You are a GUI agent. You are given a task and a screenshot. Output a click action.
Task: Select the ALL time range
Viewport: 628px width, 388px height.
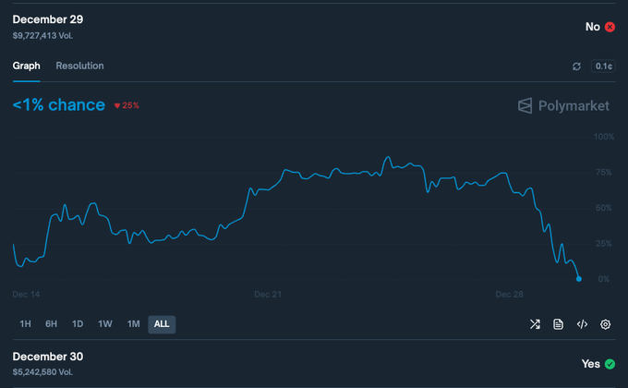[x=162, y=324]
